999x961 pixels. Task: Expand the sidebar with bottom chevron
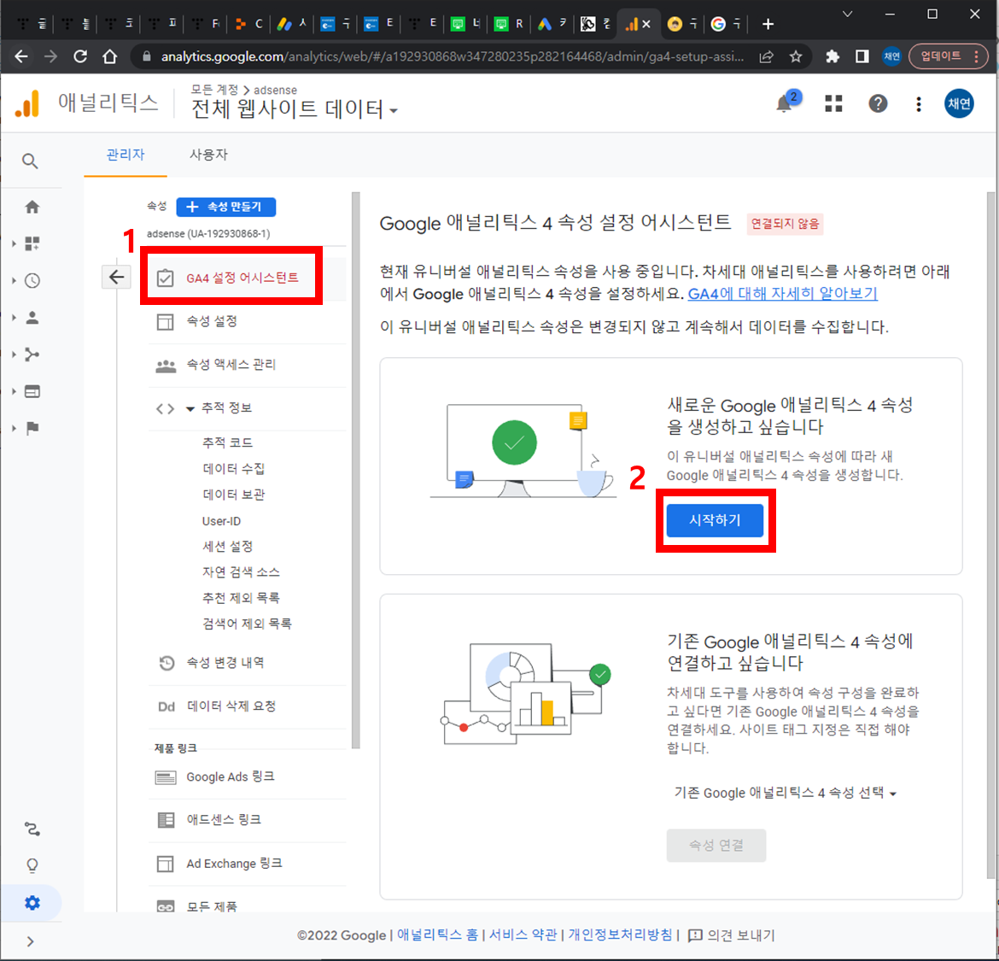(x=30, y=941)
